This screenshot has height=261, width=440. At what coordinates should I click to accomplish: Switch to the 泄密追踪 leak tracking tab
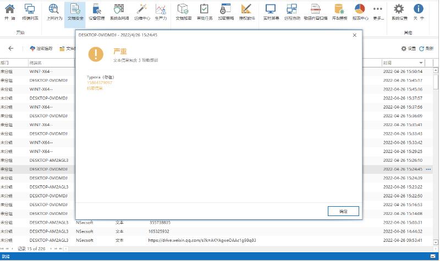42,49
